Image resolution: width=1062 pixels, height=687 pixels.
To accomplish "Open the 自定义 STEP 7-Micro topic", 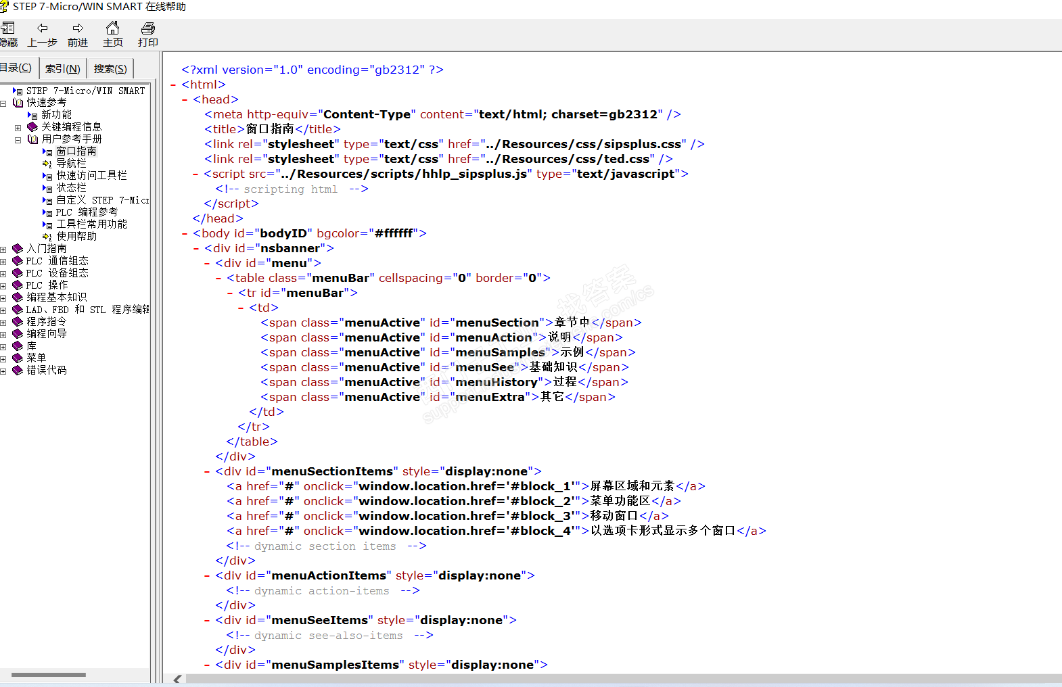I will [103, 200].
